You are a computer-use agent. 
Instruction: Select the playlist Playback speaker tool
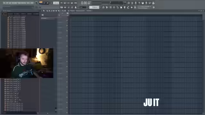[x=65, y=11]
